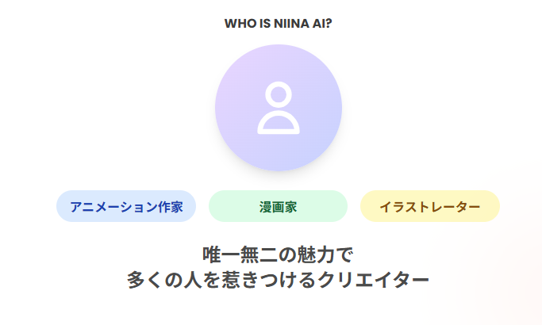This screenshot has height=325, width=542.
Task: Click the 漫画家 tag pill
Action: coord(278,207)
